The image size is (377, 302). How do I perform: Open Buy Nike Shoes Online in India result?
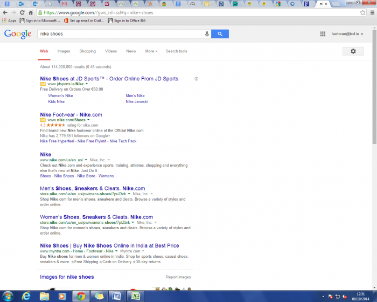(x=109, y=246)
